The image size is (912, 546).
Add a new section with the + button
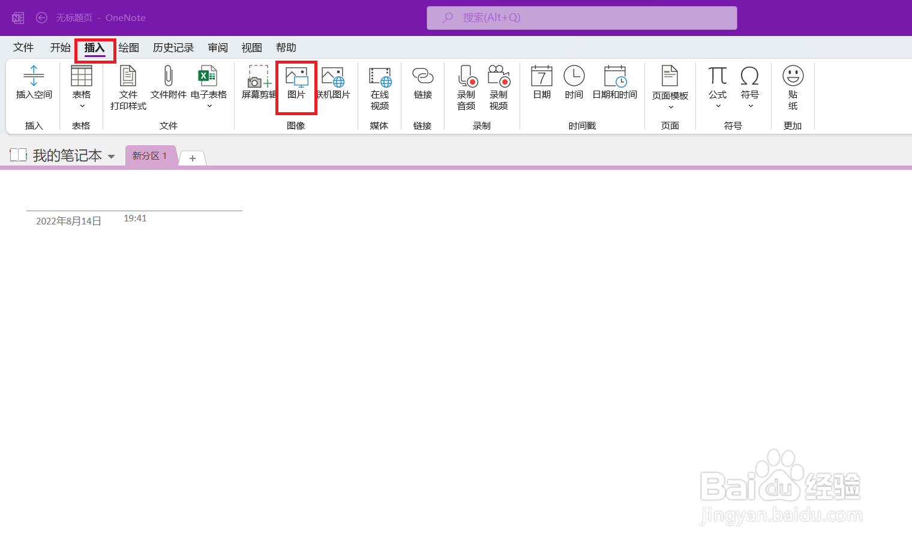pyautogui.click(x=192, y=158)
